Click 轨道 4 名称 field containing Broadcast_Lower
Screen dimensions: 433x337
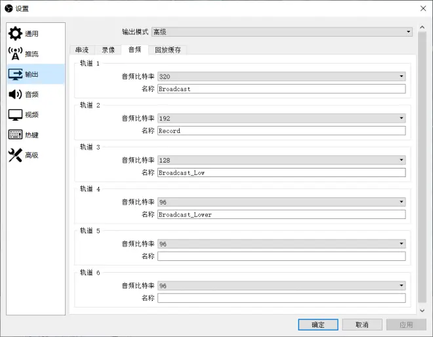(x=281, y=215)
